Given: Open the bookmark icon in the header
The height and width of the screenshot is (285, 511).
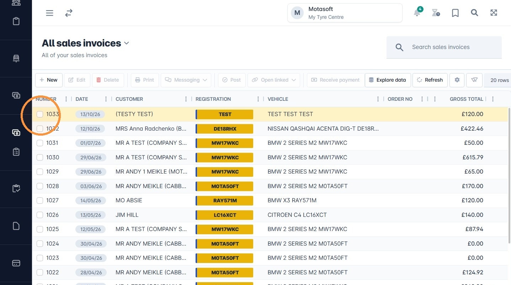Looking at the screenshot, I should 455,13.
